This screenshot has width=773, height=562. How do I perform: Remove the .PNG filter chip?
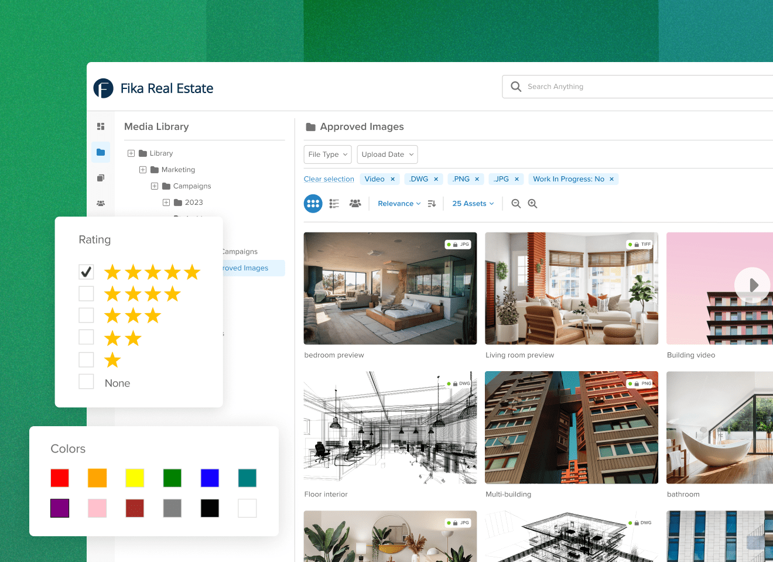(x=477, y=179)
